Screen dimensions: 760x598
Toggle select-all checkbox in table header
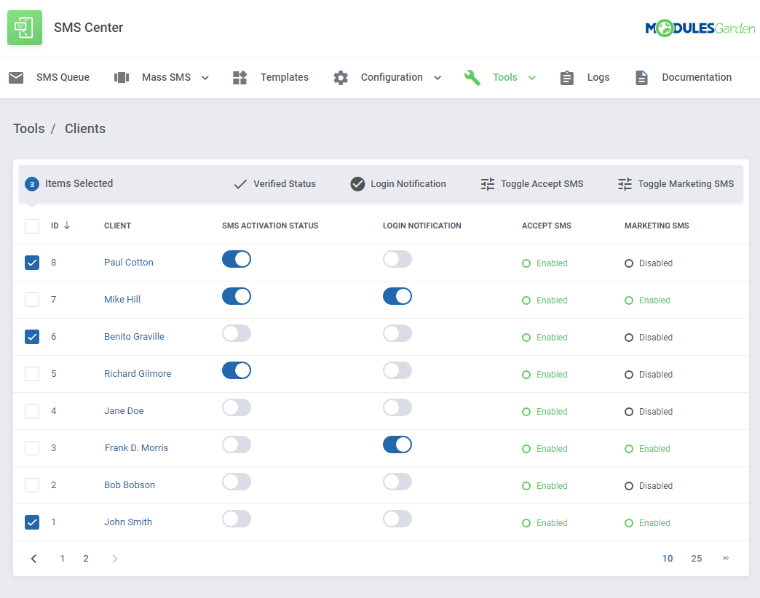click(x=32, y=226)
